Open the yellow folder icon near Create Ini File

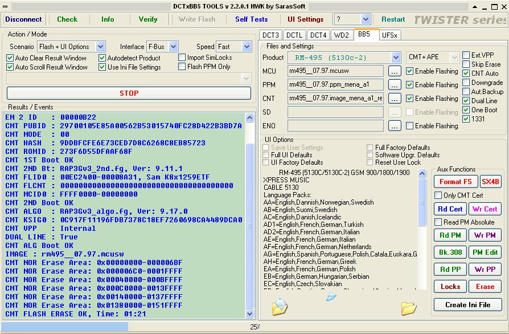tap(408, 308)
